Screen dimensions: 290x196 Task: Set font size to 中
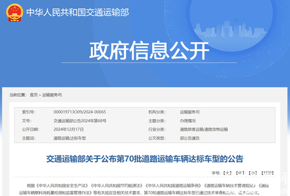(x=240, y=173)
